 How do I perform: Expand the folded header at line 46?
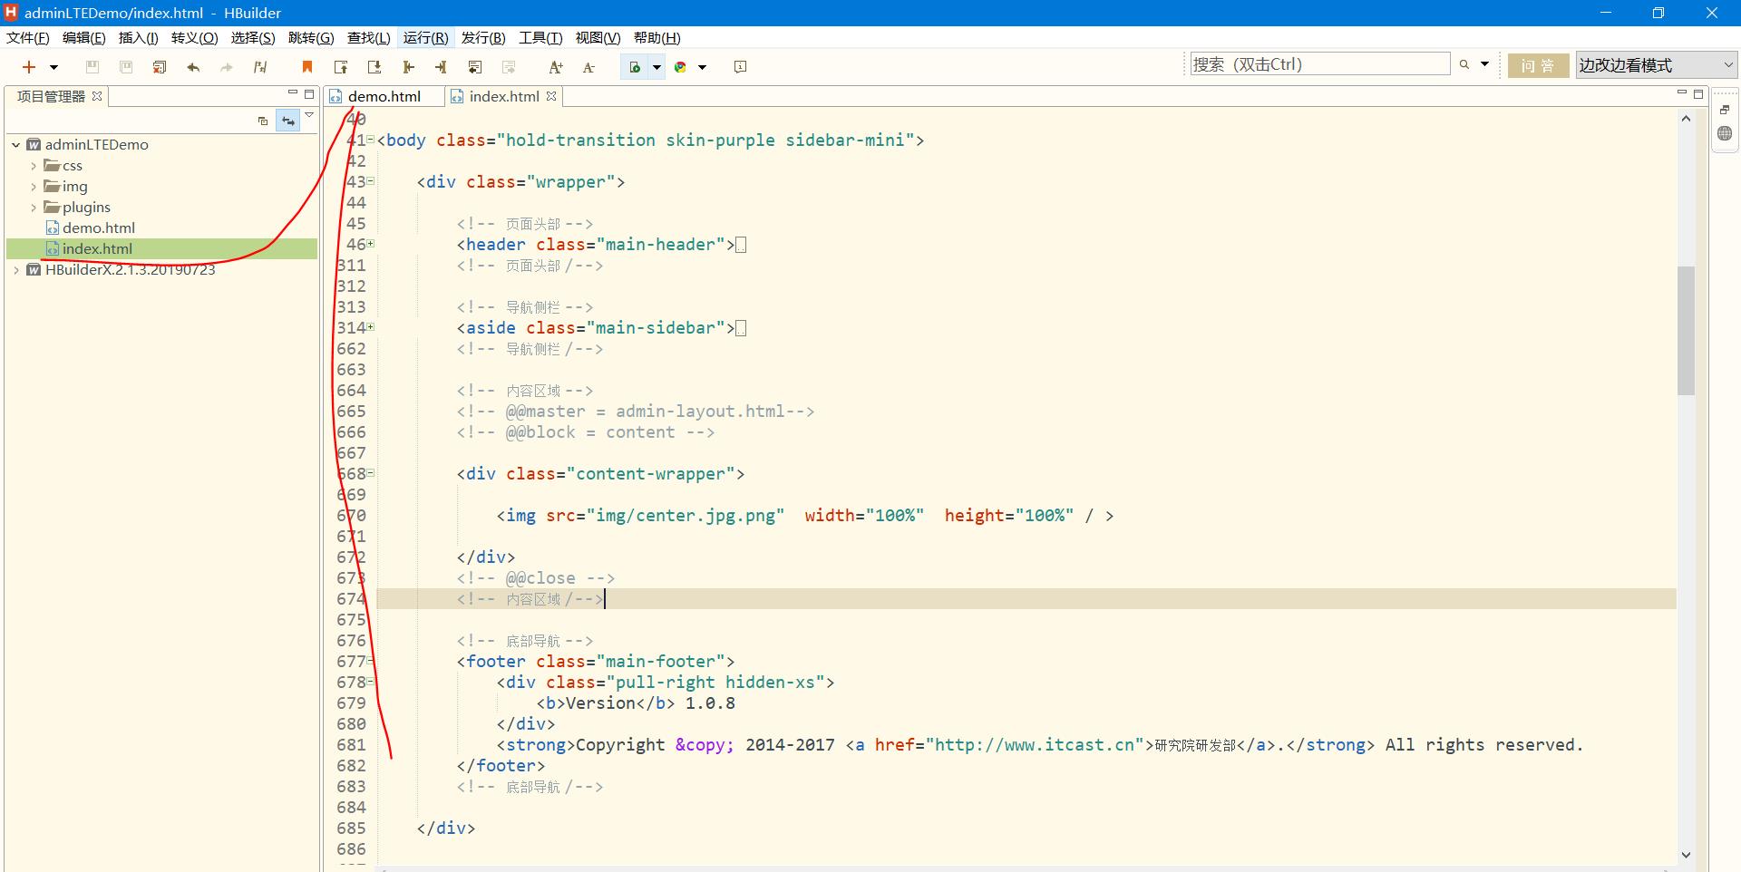click(370, 244)
